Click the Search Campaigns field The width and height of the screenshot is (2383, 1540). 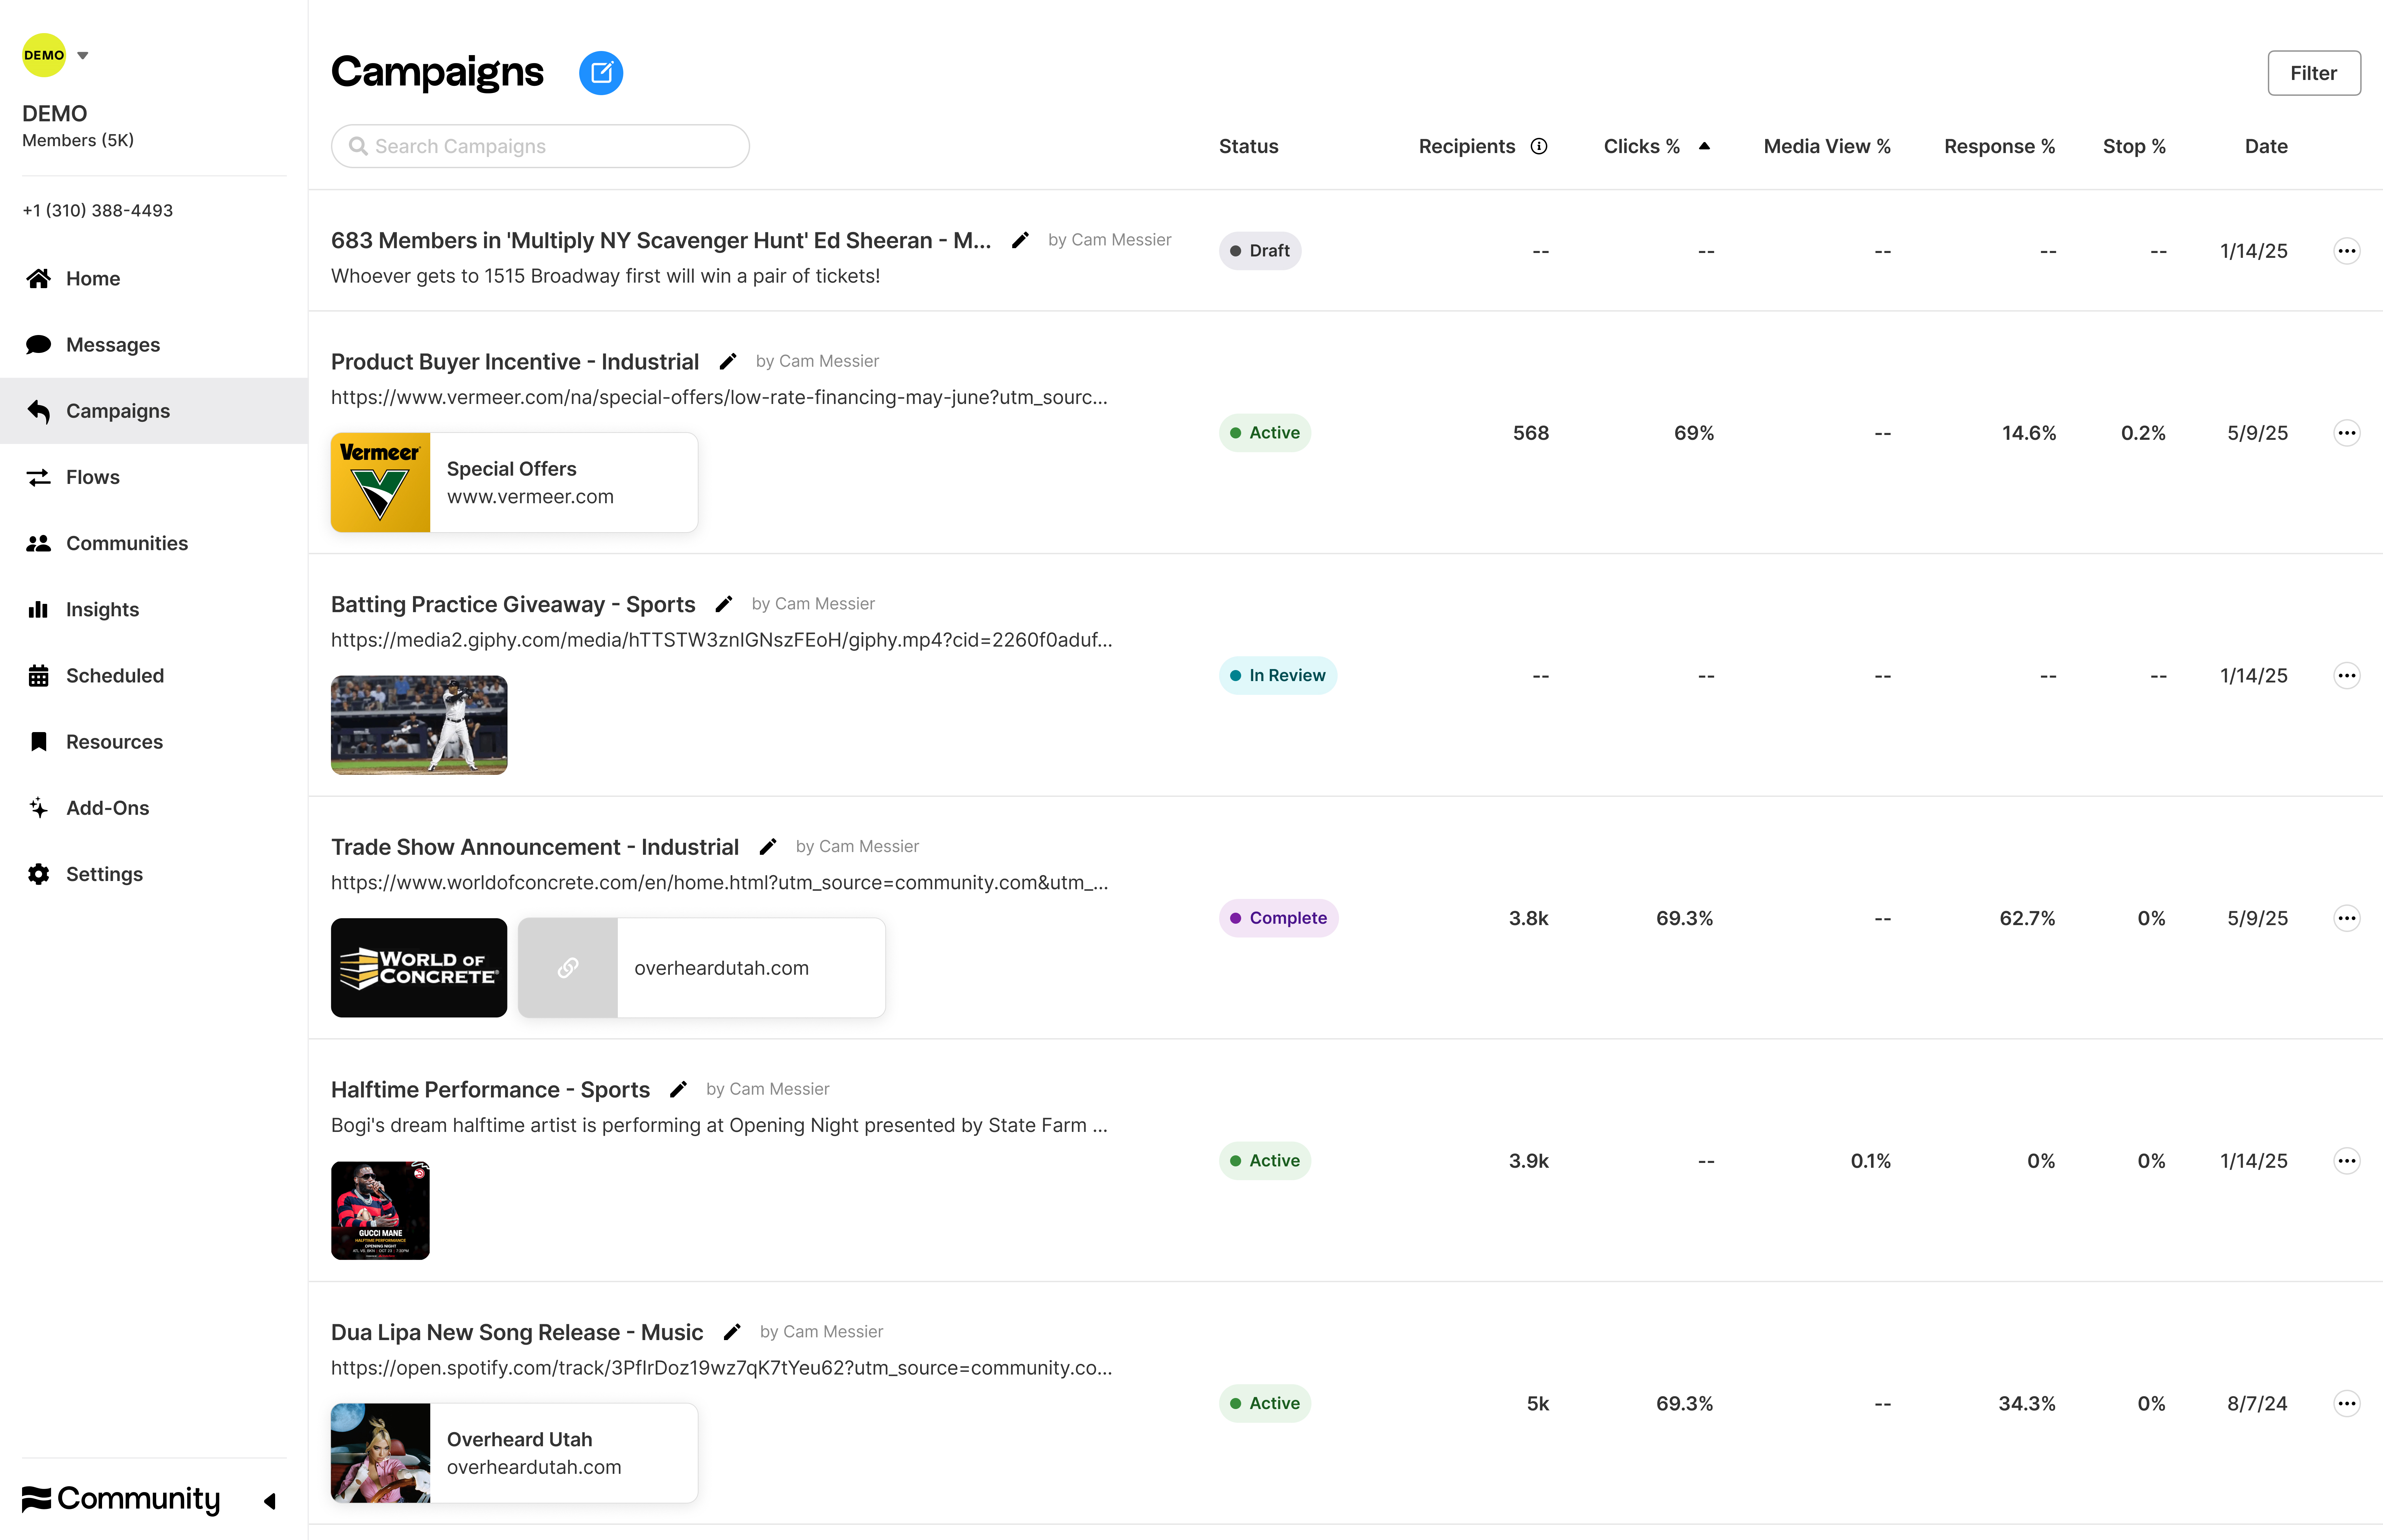540,146
